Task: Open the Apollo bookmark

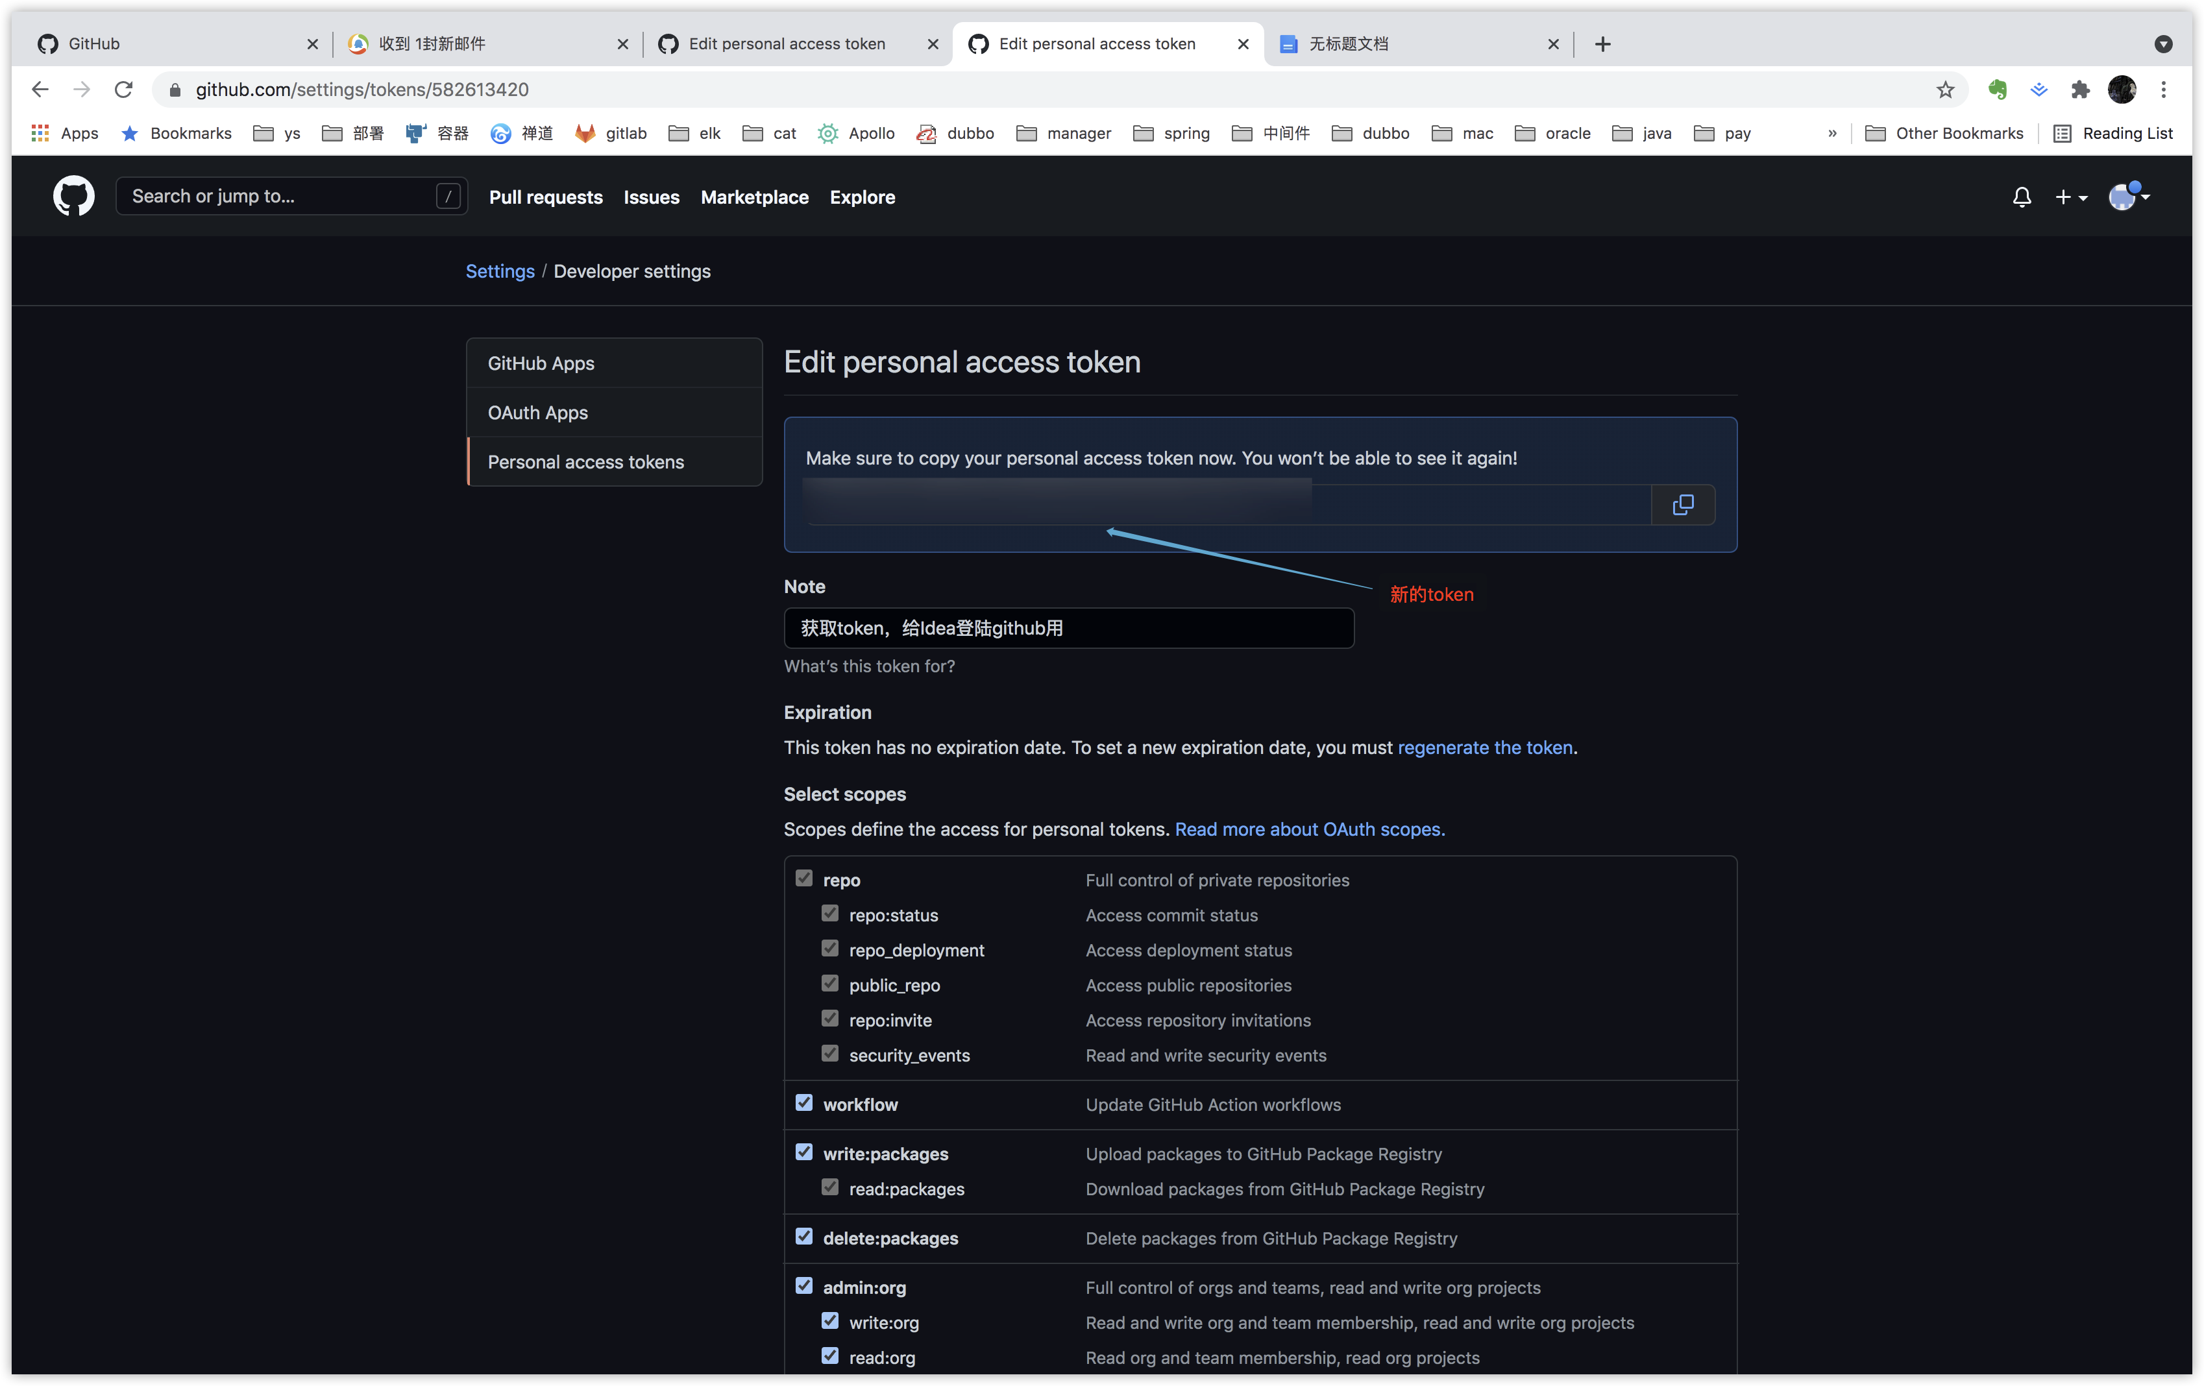Action: [856, 132]
